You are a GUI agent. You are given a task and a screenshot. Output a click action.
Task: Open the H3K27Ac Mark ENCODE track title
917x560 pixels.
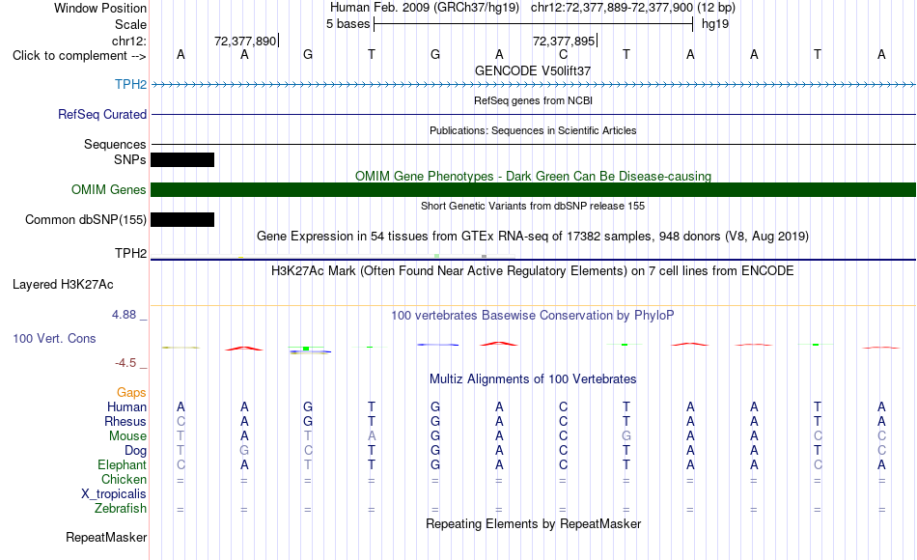point(533,271)
